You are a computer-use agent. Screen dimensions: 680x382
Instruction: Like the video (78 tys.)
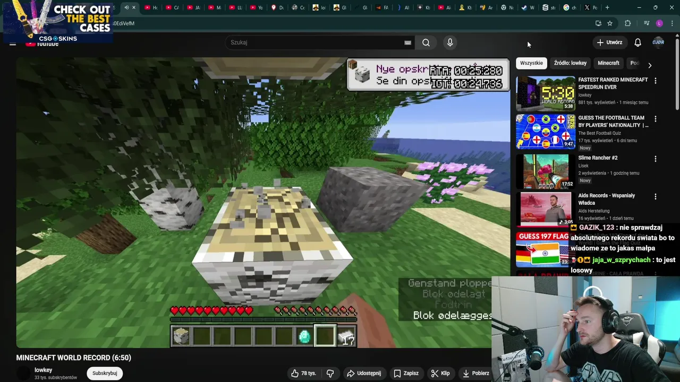303,373
